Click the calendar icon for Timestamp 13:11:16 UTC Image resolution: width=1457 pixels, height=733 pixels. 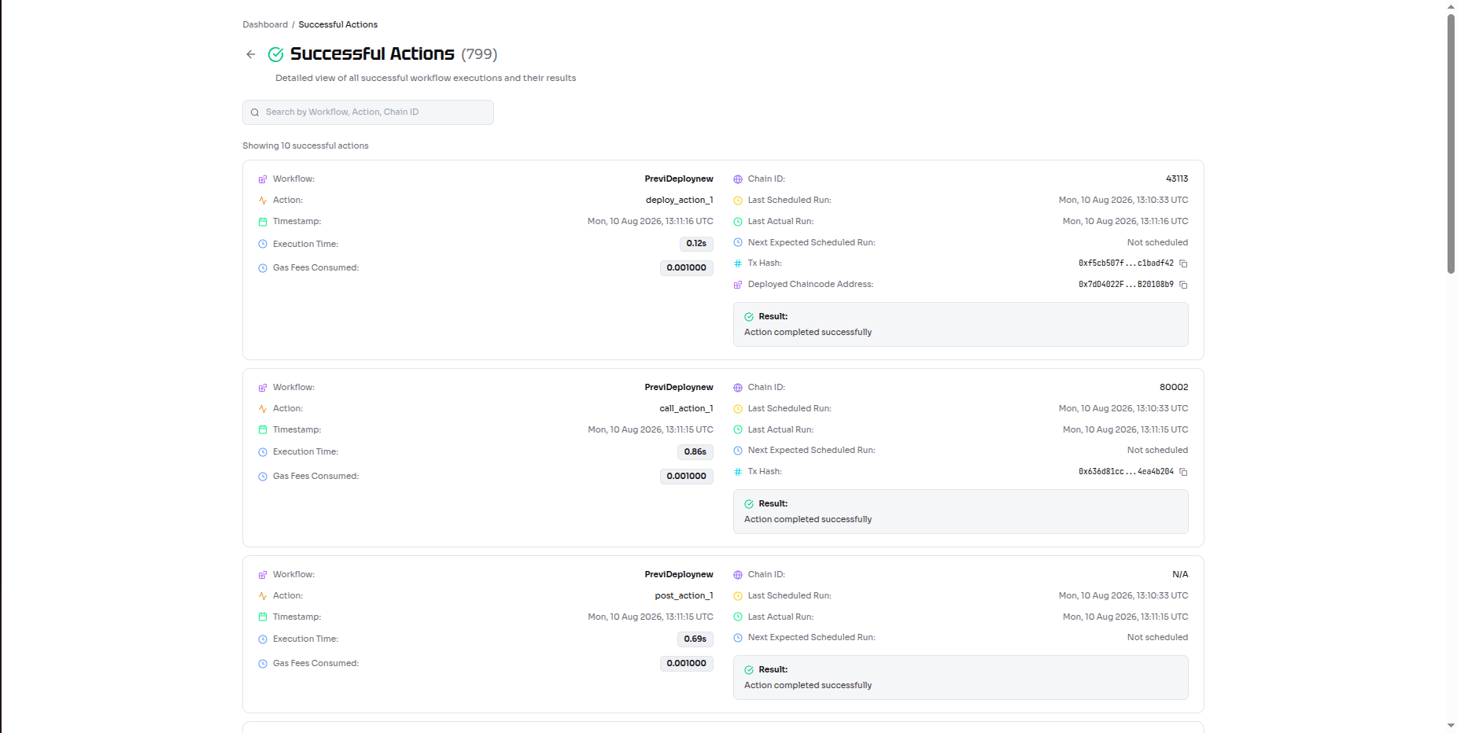click(x=263, y=222)
